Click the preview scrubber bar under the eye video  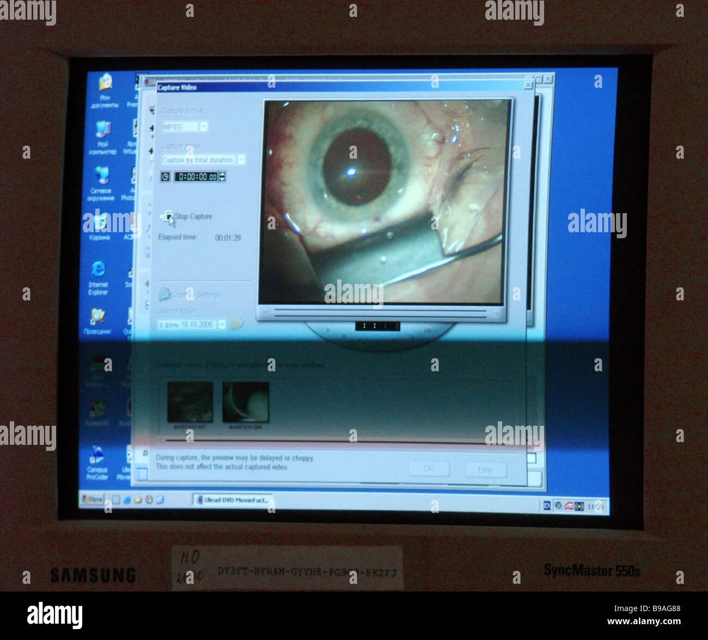(380, 313)
